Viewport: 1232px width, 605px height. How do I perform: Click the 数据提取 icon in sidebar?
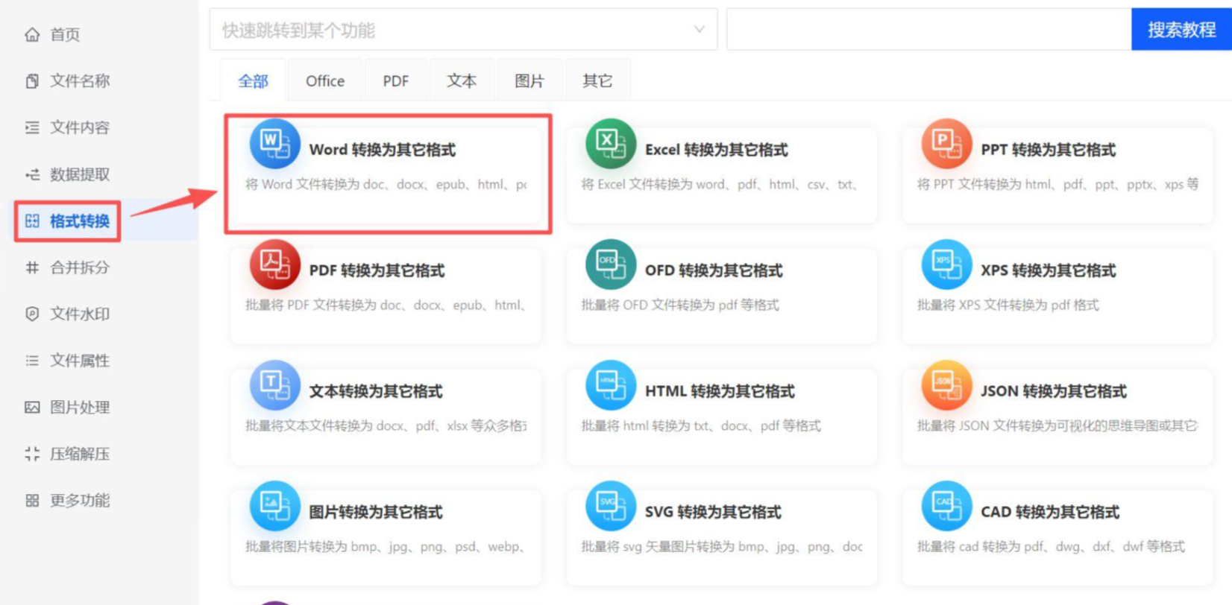tap(32, 174)
